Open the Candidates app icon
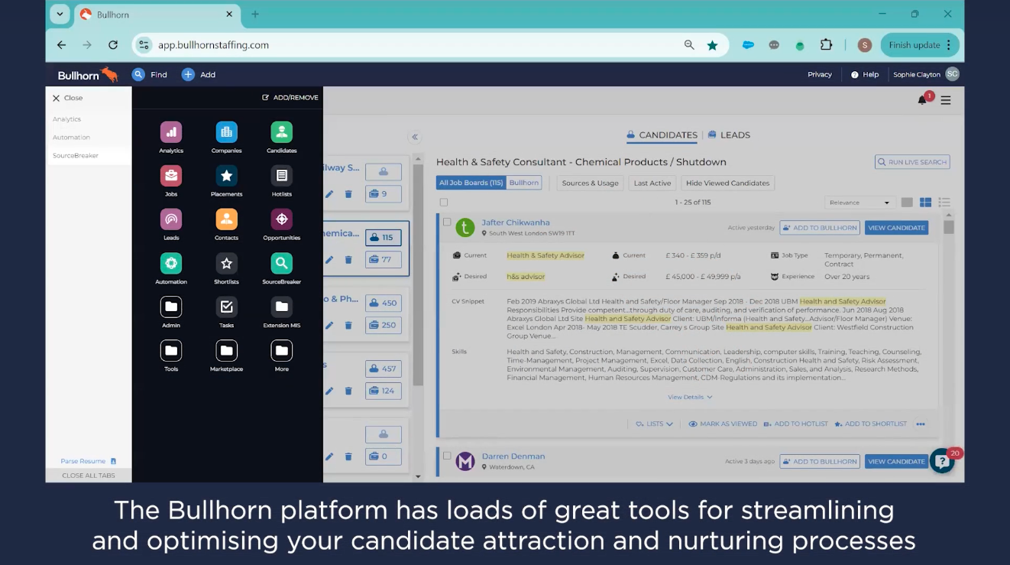 click(282, 132)
